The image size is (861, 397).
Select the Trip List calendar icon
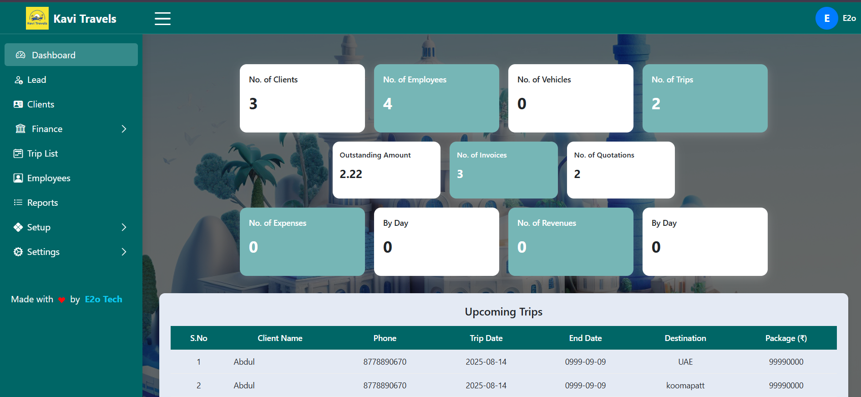click(18, 153)
